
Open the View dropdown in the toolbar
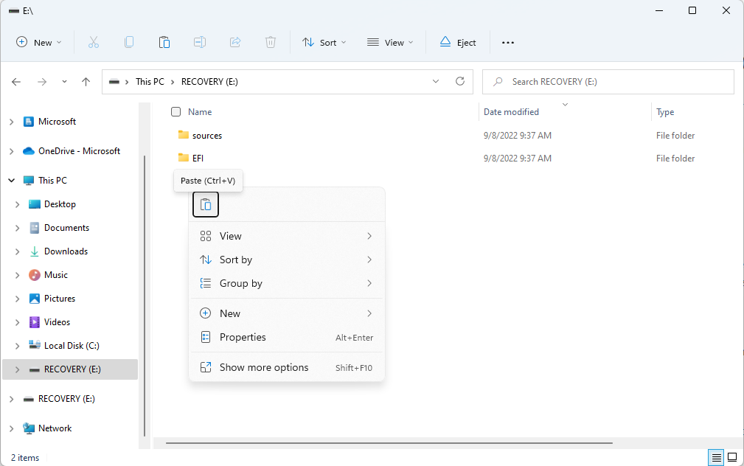(x=389, y=42)
